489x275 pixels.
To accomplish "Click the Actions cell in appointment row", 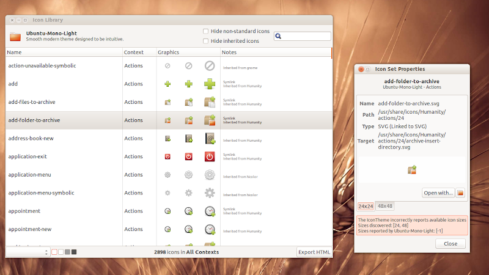I will pos(133,211).
